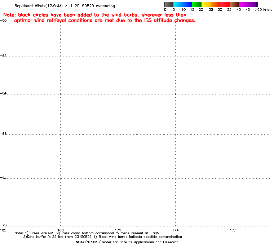Click the footnote 'Times are GMT'
274x248 pixels.
(42, 233)
